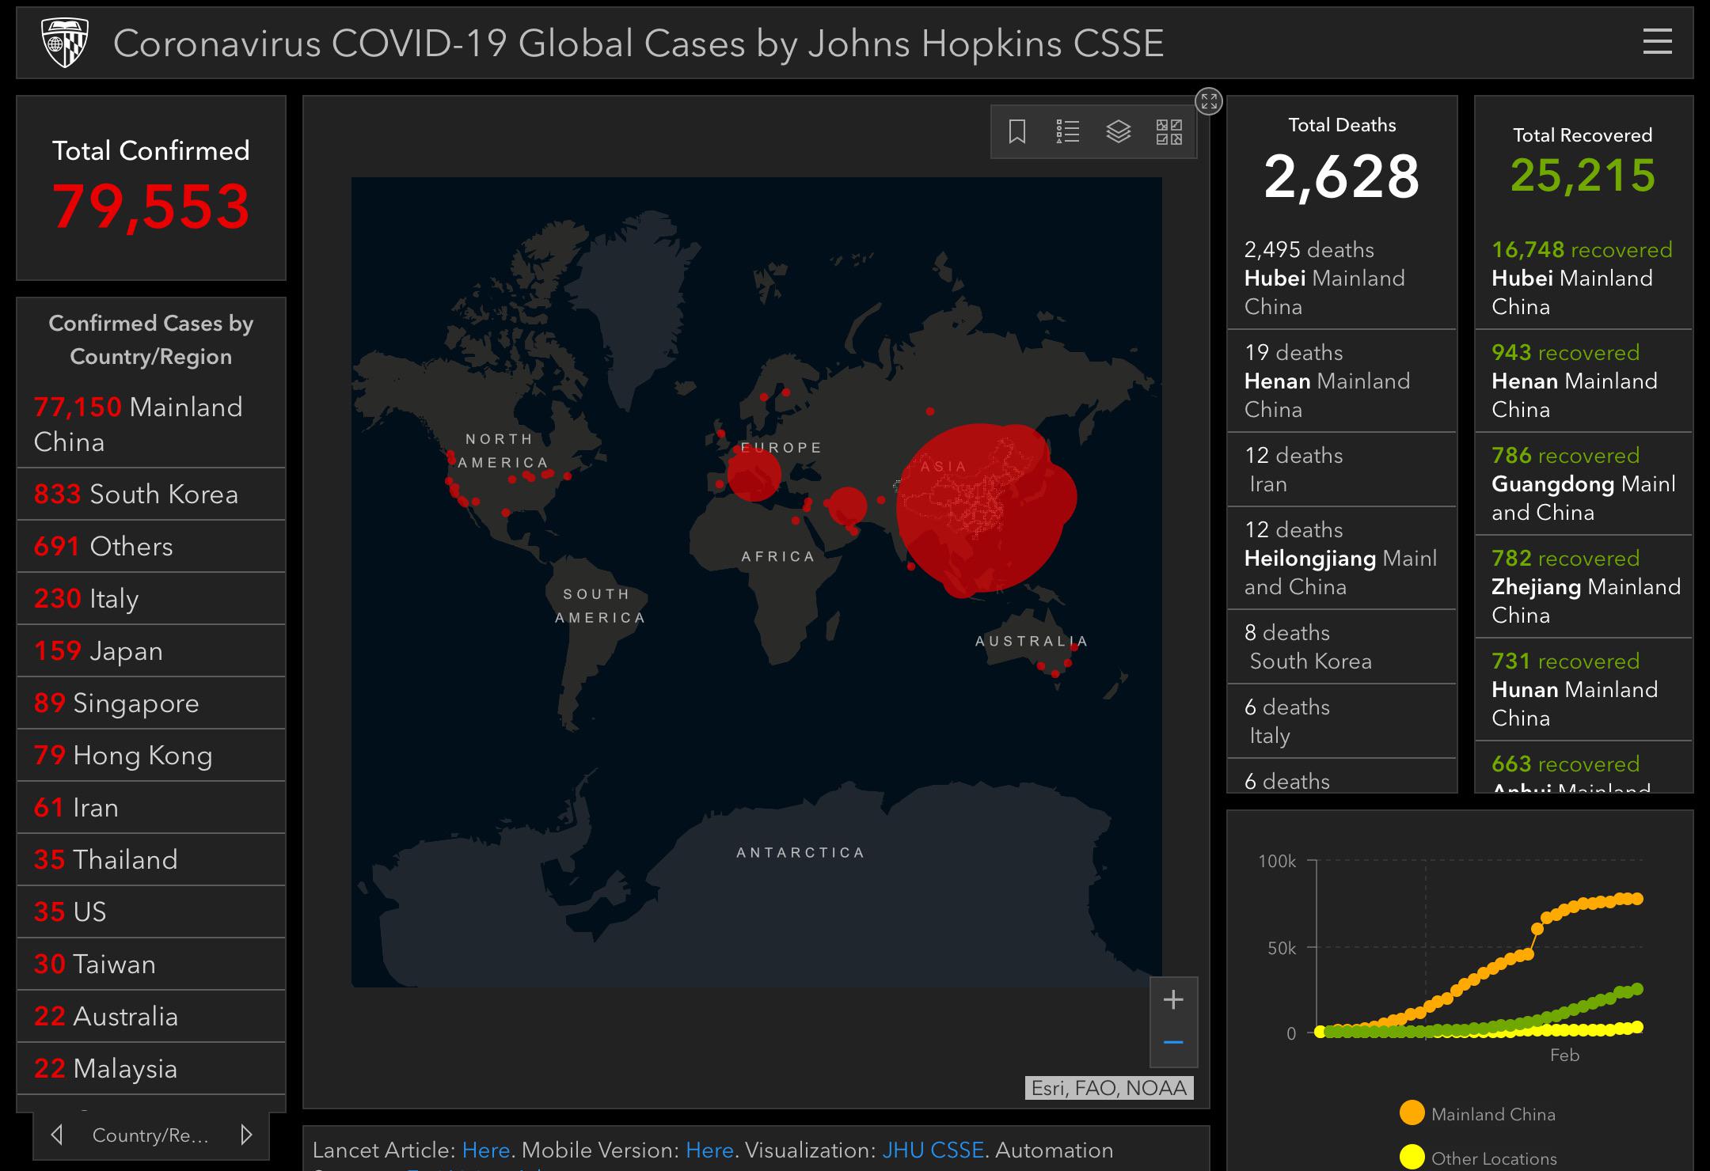Go to previous Country/Region list page

coord(57,1135)
